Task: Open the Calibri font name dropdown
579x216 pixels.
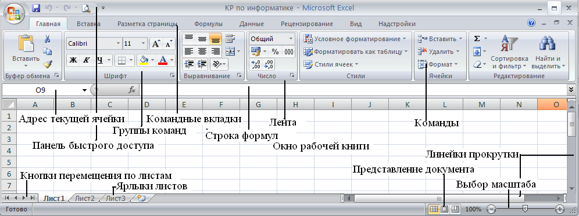Action: coord(118,43)
